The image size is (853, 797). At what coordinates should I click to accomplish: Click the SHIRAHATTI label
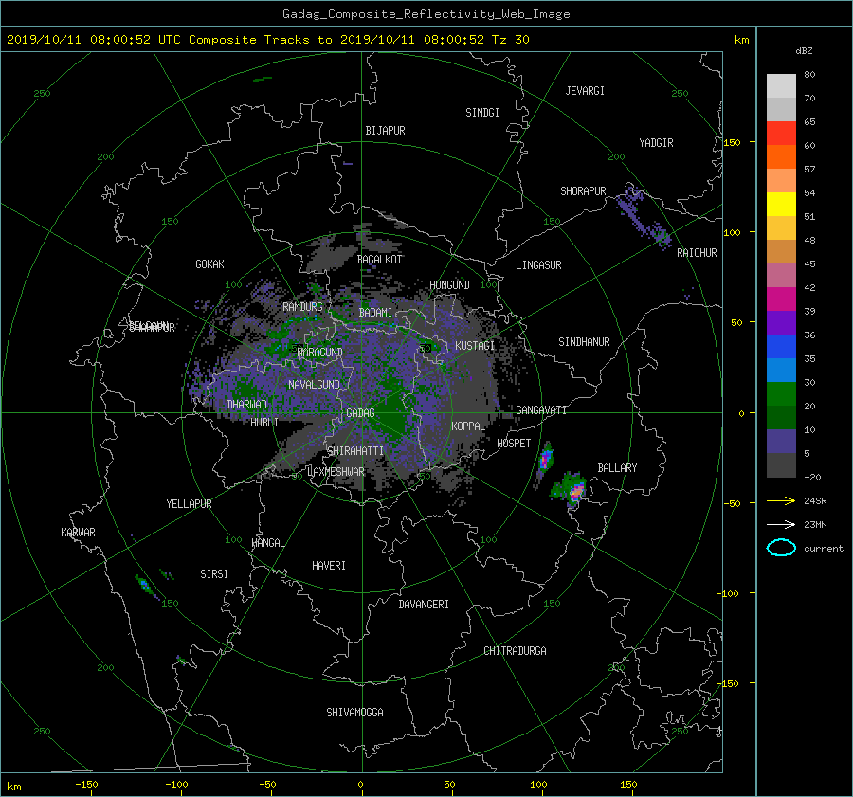coord(355,451)
